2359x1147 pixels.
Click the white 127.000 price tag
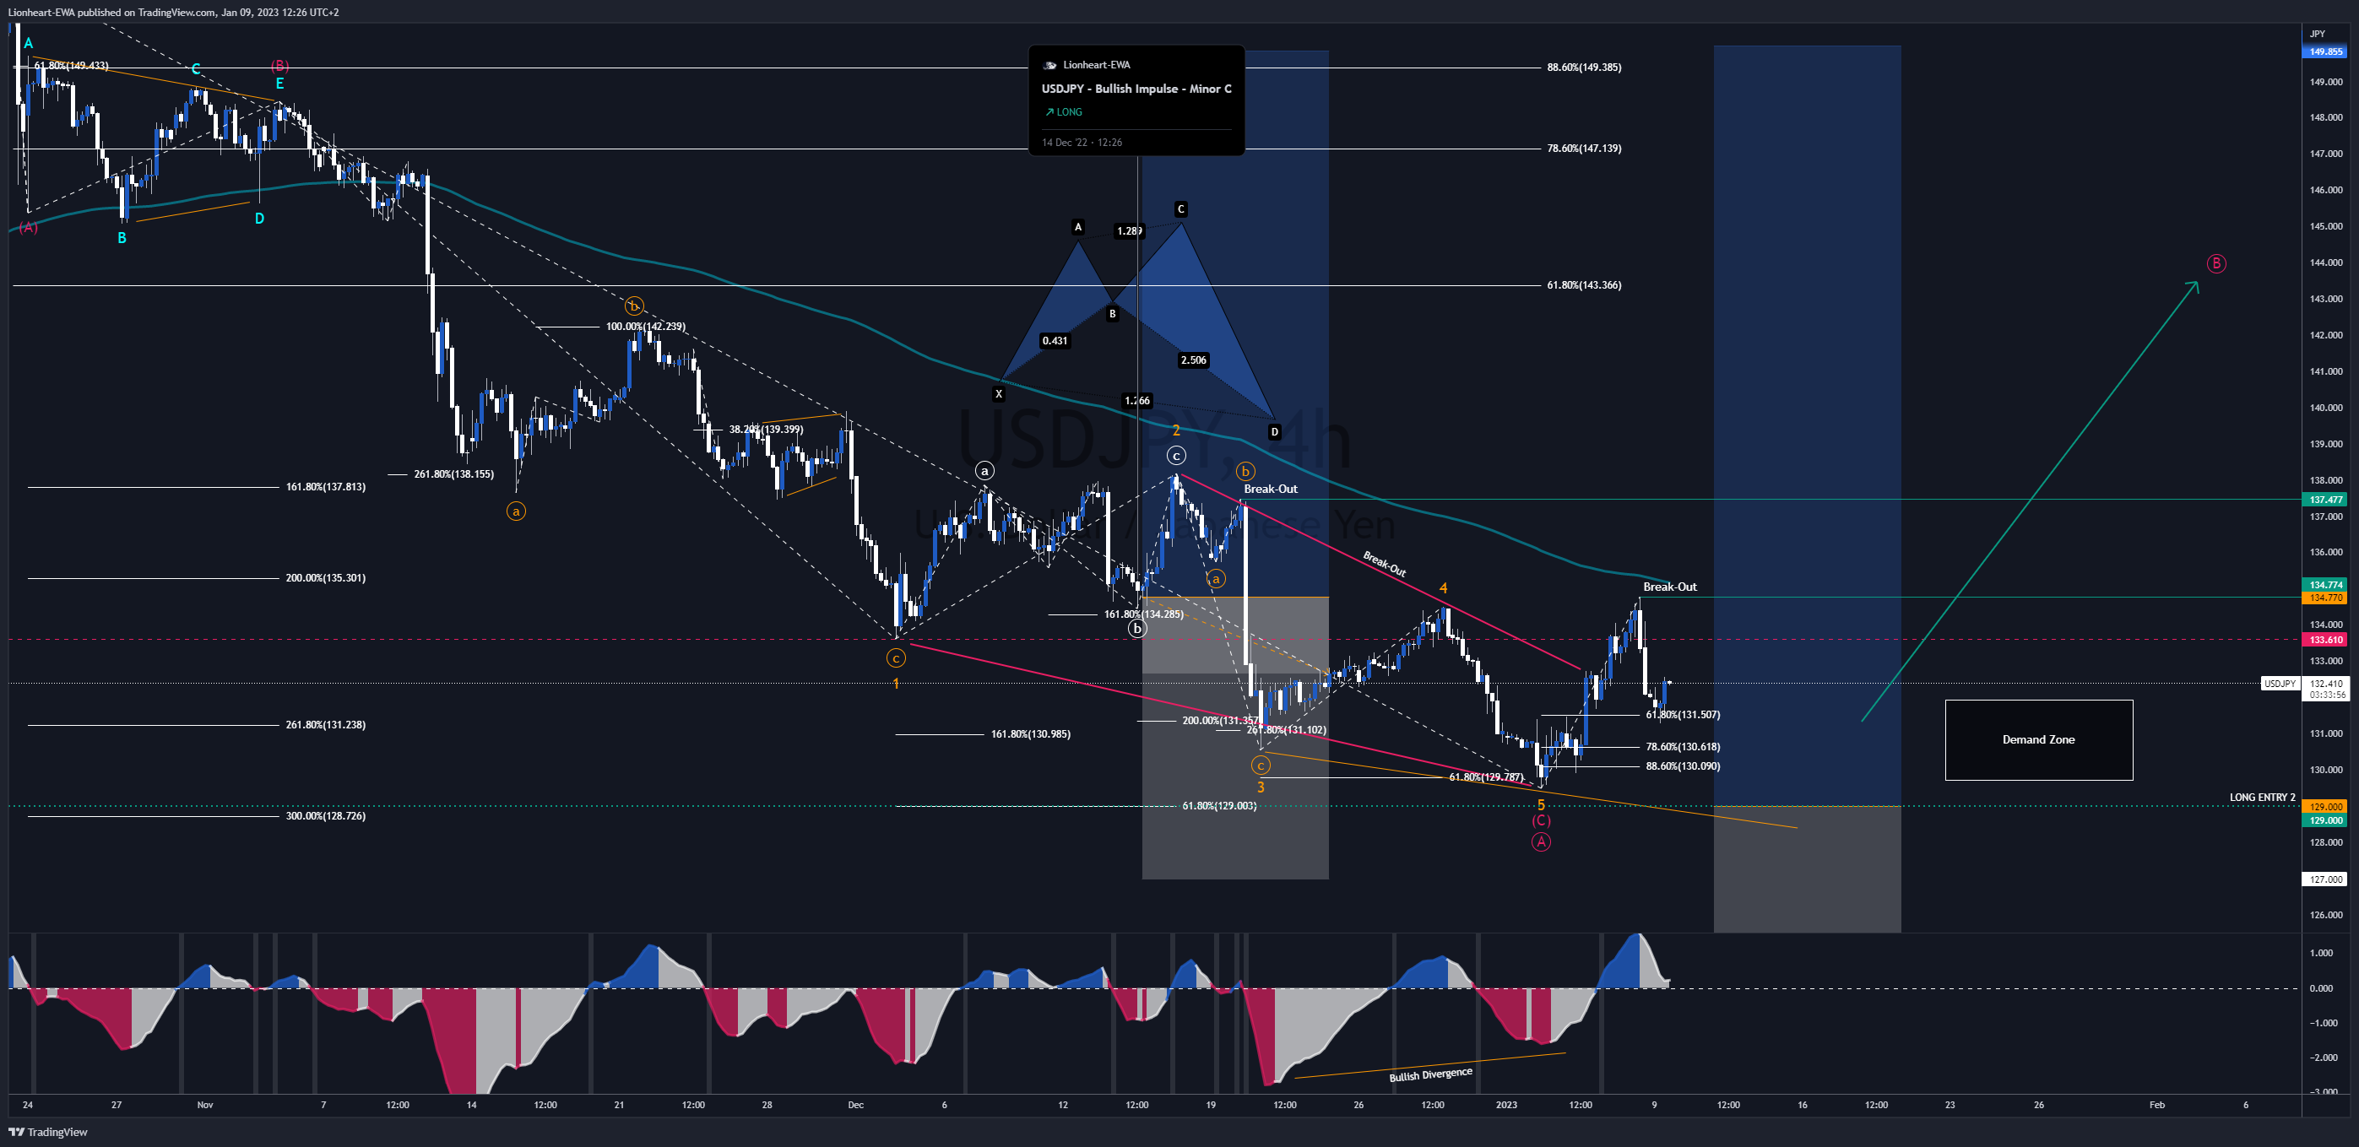[x=2324, y=879]
